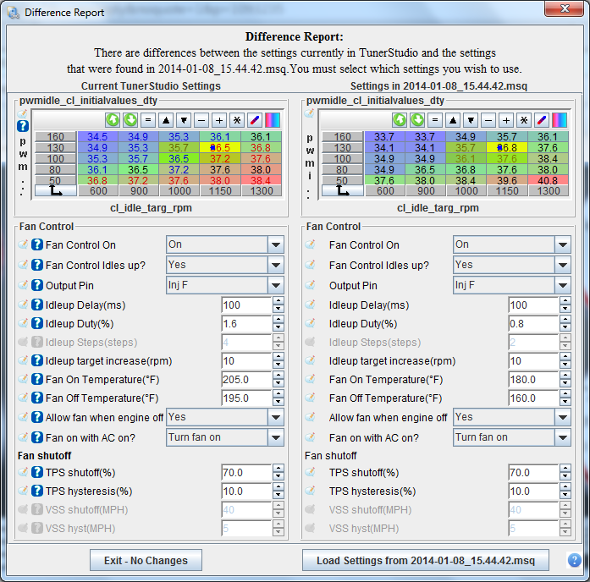The width and height of the screenshot is (590, 582).
Task: Click the round help icon in the dialog's bottom-right corner
Action: [x=574, y=560]
